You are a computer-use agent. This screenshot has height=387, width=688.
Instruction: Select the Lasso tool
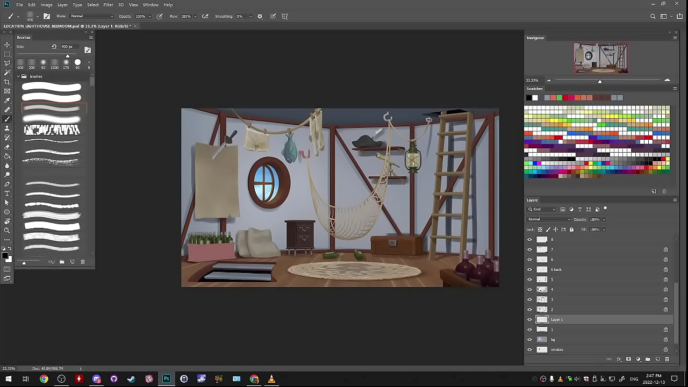click(7, 63)
